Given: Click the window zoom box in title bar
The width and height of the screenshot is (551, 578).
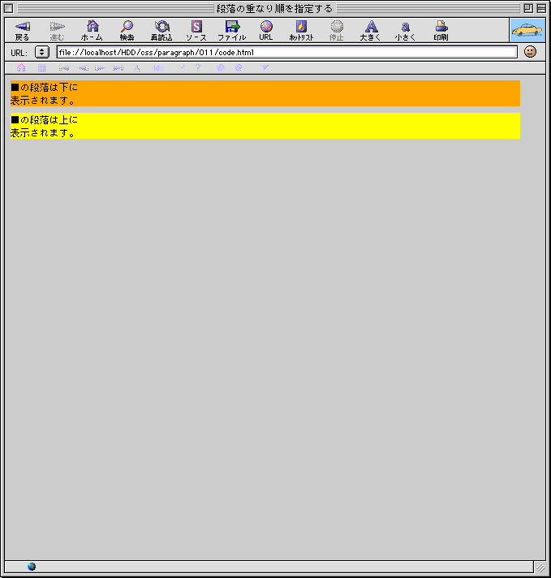Looking at the screenshot, I should pos(528,8).
